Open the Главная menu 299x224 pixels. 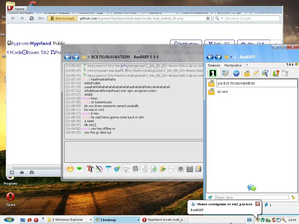click(214, 65)
